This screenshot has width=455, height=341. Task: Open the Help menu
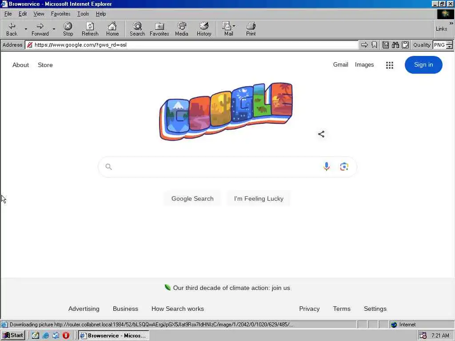coord(101,14)
